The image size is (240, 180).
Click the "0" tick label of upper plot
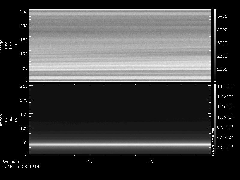pyautogui.click(x=26, y=80)
